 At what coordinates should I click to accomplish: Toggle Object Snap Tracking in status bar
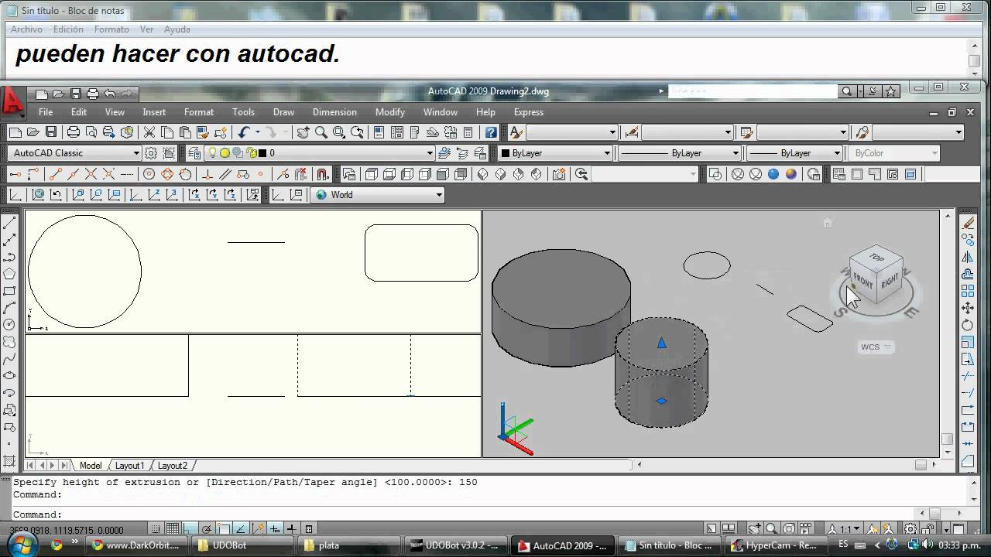(x=241, y=529)
